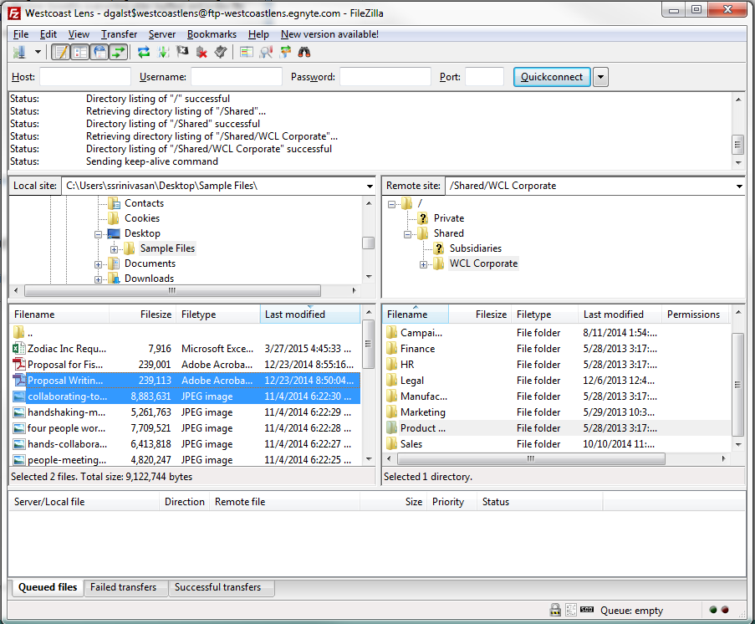Sort local files by Last modified column
The width and height of the screenshot is (755, 624).
tap(310, 315)
